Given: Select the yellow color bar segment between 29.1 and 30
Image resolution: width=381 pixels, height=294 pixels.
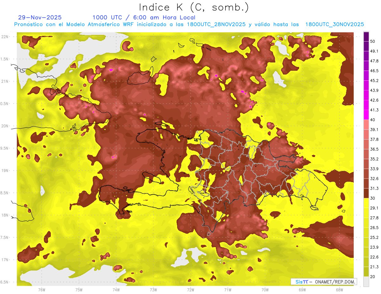Looking at the screenshot, I should coord(366,203).
